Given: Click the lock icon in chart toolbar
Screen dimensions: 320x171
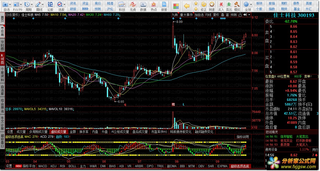Looking at the screenshot, I should tap(240, 15).
